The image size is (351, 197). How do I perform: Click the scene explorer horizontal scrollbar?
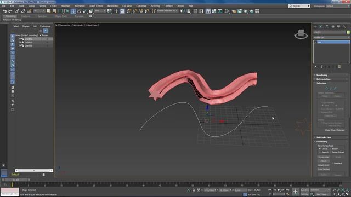[34, 170]
